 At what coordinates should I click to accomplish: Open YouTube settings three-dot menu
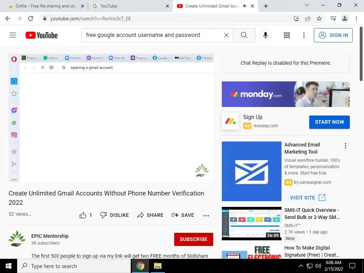click(x=304, y=35)
